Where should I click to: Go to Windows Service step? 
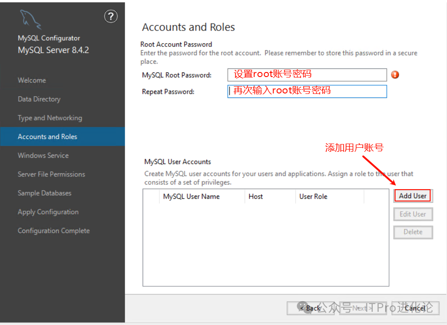click(x=43, y=155)
